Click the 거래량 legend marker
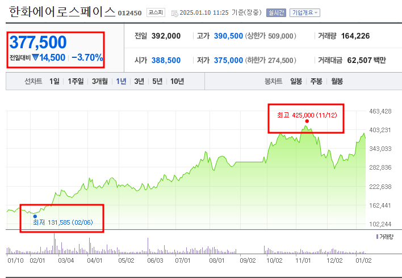402x278 pixels. coord(377,237)
